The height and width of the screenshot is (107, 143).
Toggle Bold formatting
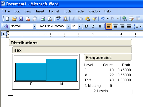click(x=86, y=26)
